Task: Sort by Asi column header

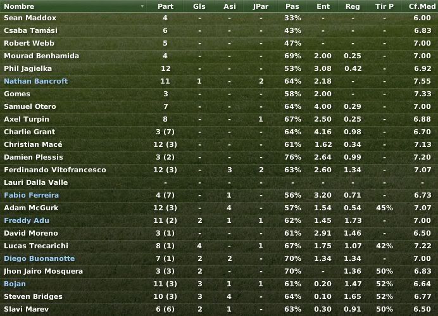Action: coord(230,6)
